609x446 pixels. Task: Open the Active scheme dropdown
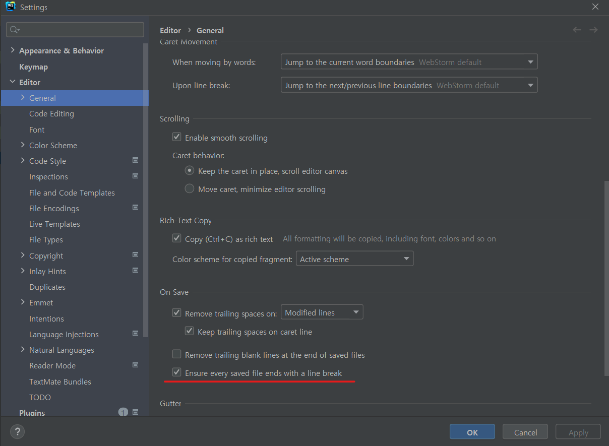pos(354,258)
